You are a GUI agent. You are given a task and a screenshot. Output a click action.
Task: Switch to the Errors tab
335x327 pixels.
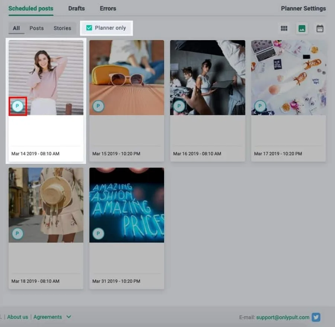point(108,8)
